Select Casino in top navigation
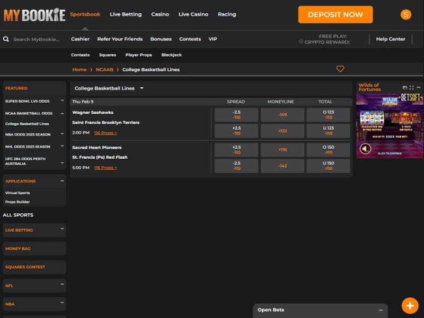The height and width of the screenshot is (318, 424). point(160,14)
